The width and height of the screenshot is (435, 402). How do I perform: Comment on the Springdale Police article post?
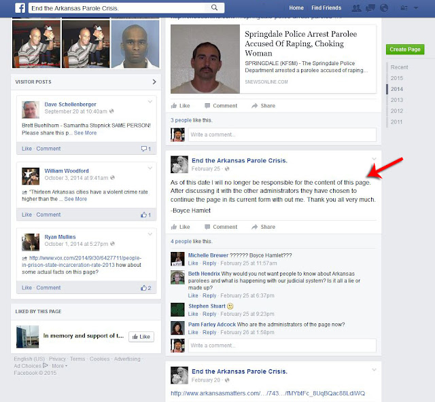point(221,106)
